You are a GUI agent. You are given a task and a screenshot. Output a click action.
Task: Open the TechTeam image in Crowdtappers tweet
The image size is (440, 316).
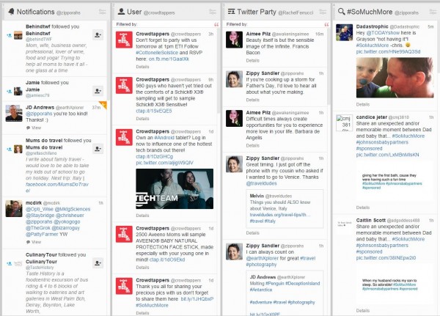[x=175, y=188]
